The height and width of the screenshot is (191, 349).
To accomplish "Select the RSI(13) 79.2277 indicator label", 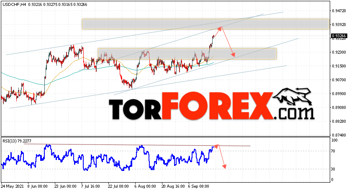I will [x=17, y=141].
